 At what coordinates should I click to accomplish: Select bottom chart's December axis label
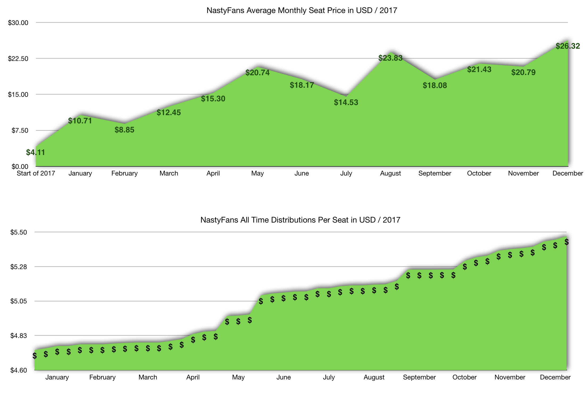point(555,377)
